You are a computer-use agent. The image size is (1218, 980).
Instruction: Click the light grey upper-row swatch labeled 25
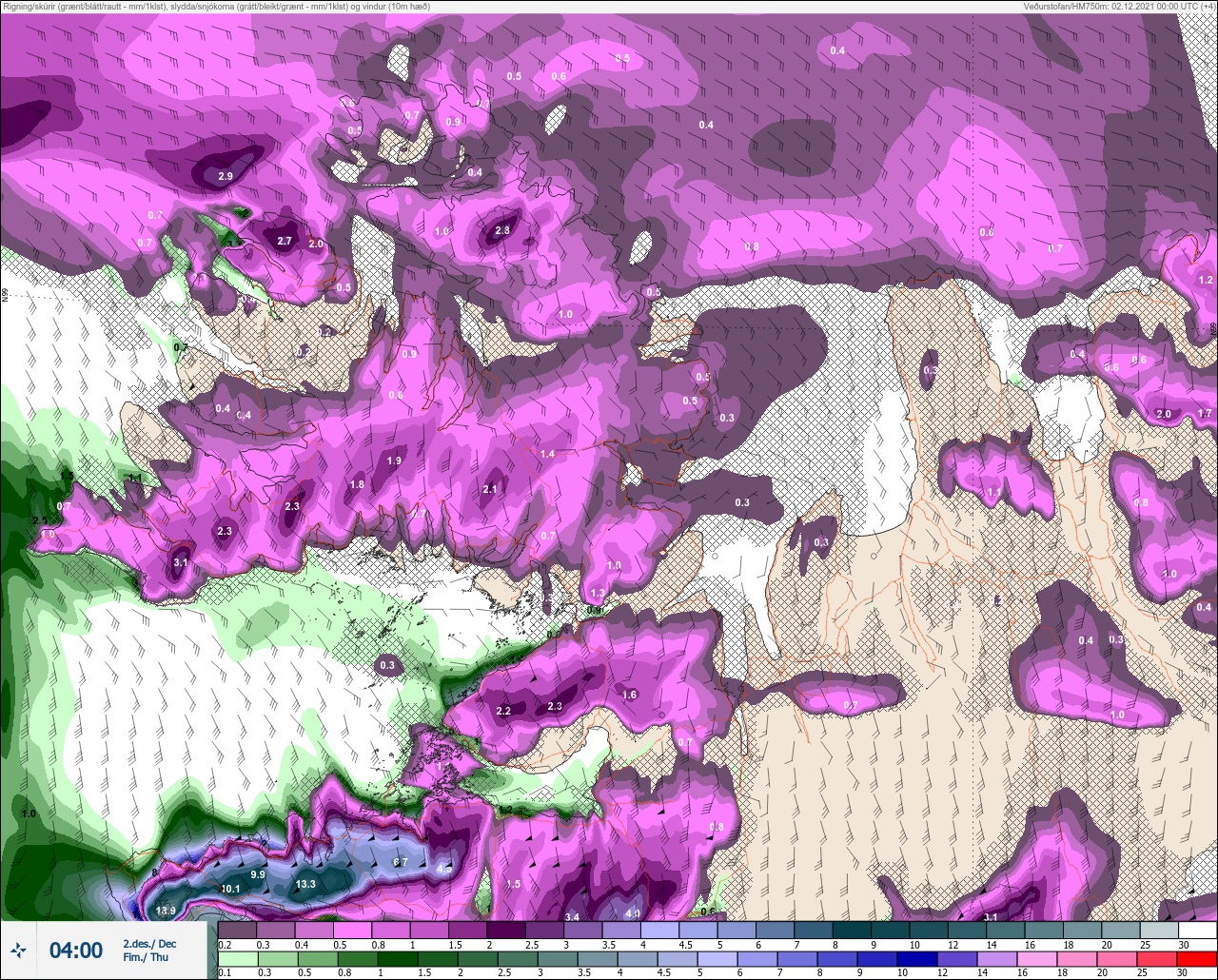pos(1159,930)
